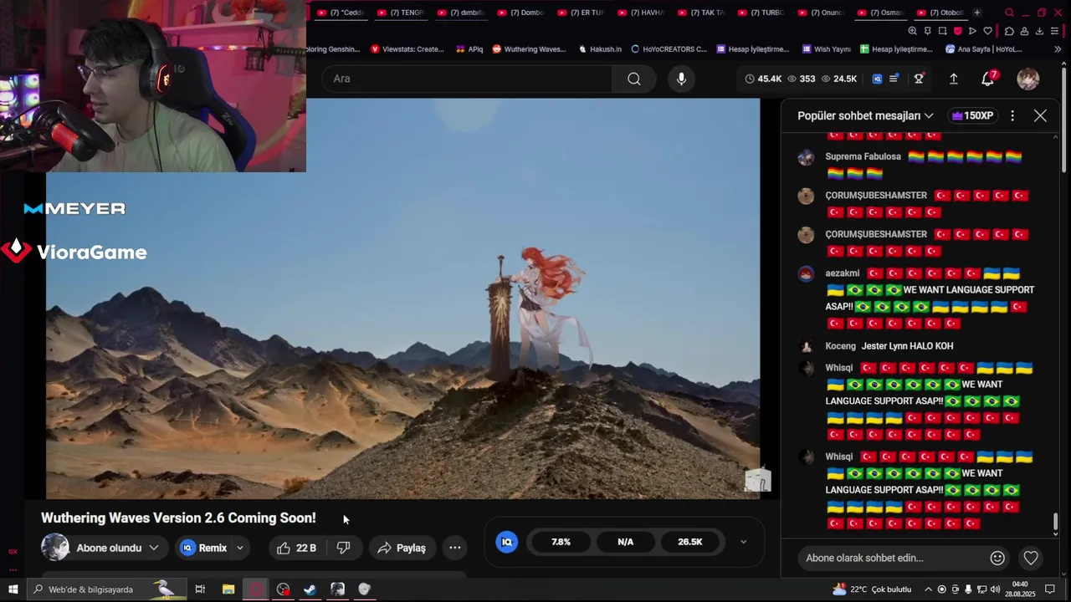
Task: Switch to the HAVHA browser tab
Action: (641, 13)
